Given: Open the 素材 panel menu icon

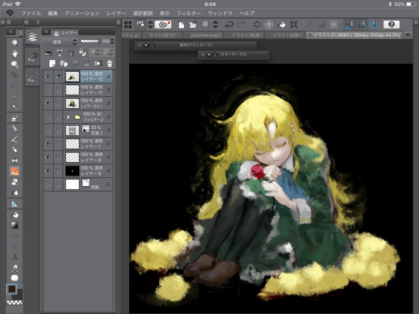Looking at the screenshot, I should click(139, 45).
